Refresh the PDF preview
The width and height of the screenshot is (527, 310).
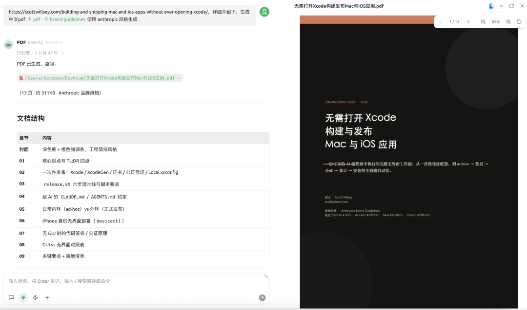[511, 6]
